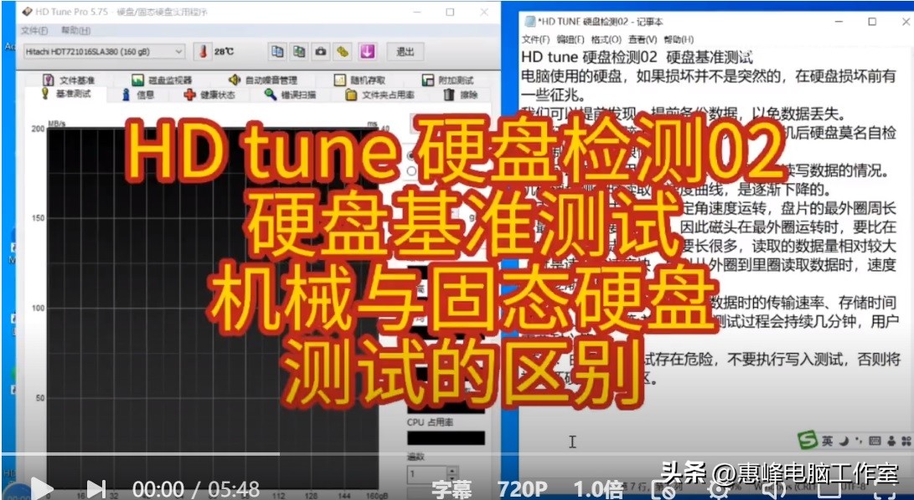This screenshot has width=914, height=500.
Task: Click the copy results to clipboard icon
Action: tap(277, 51)
